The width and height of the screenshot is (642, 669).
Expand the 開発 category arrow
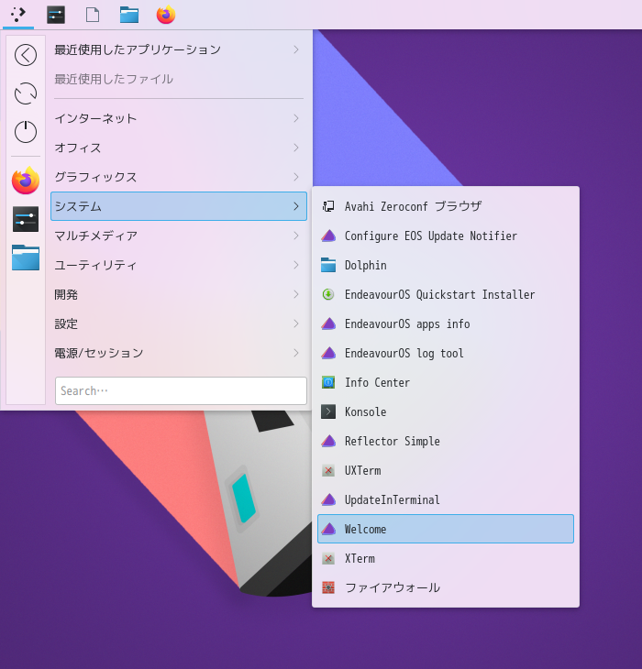pos(296,294)
